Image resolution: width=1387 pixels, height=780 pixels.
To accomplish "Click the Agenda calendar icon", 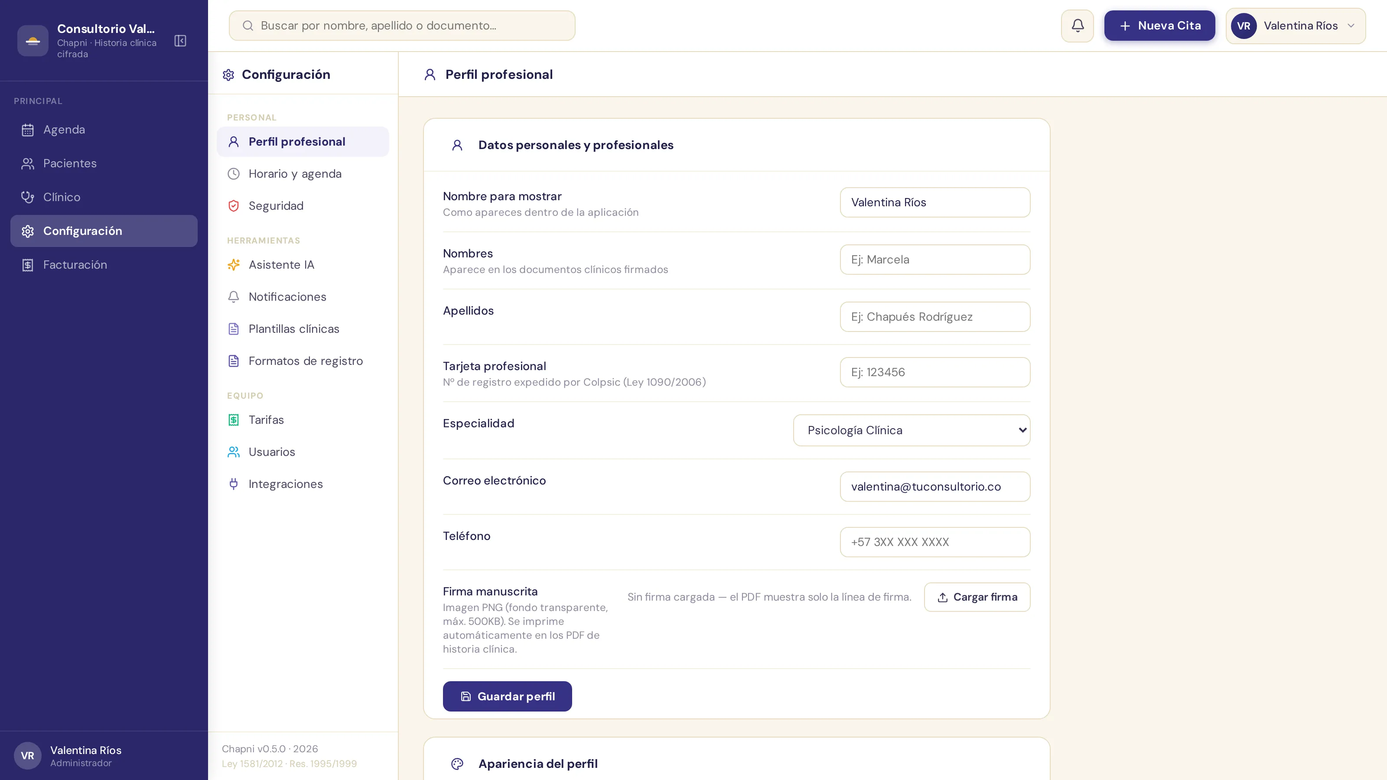I will [28, 130].
